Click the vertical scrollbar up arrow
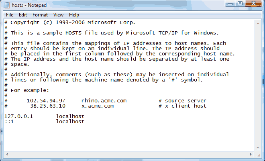The width and height of the screenshot is (265, 161). tap(258, 23)
